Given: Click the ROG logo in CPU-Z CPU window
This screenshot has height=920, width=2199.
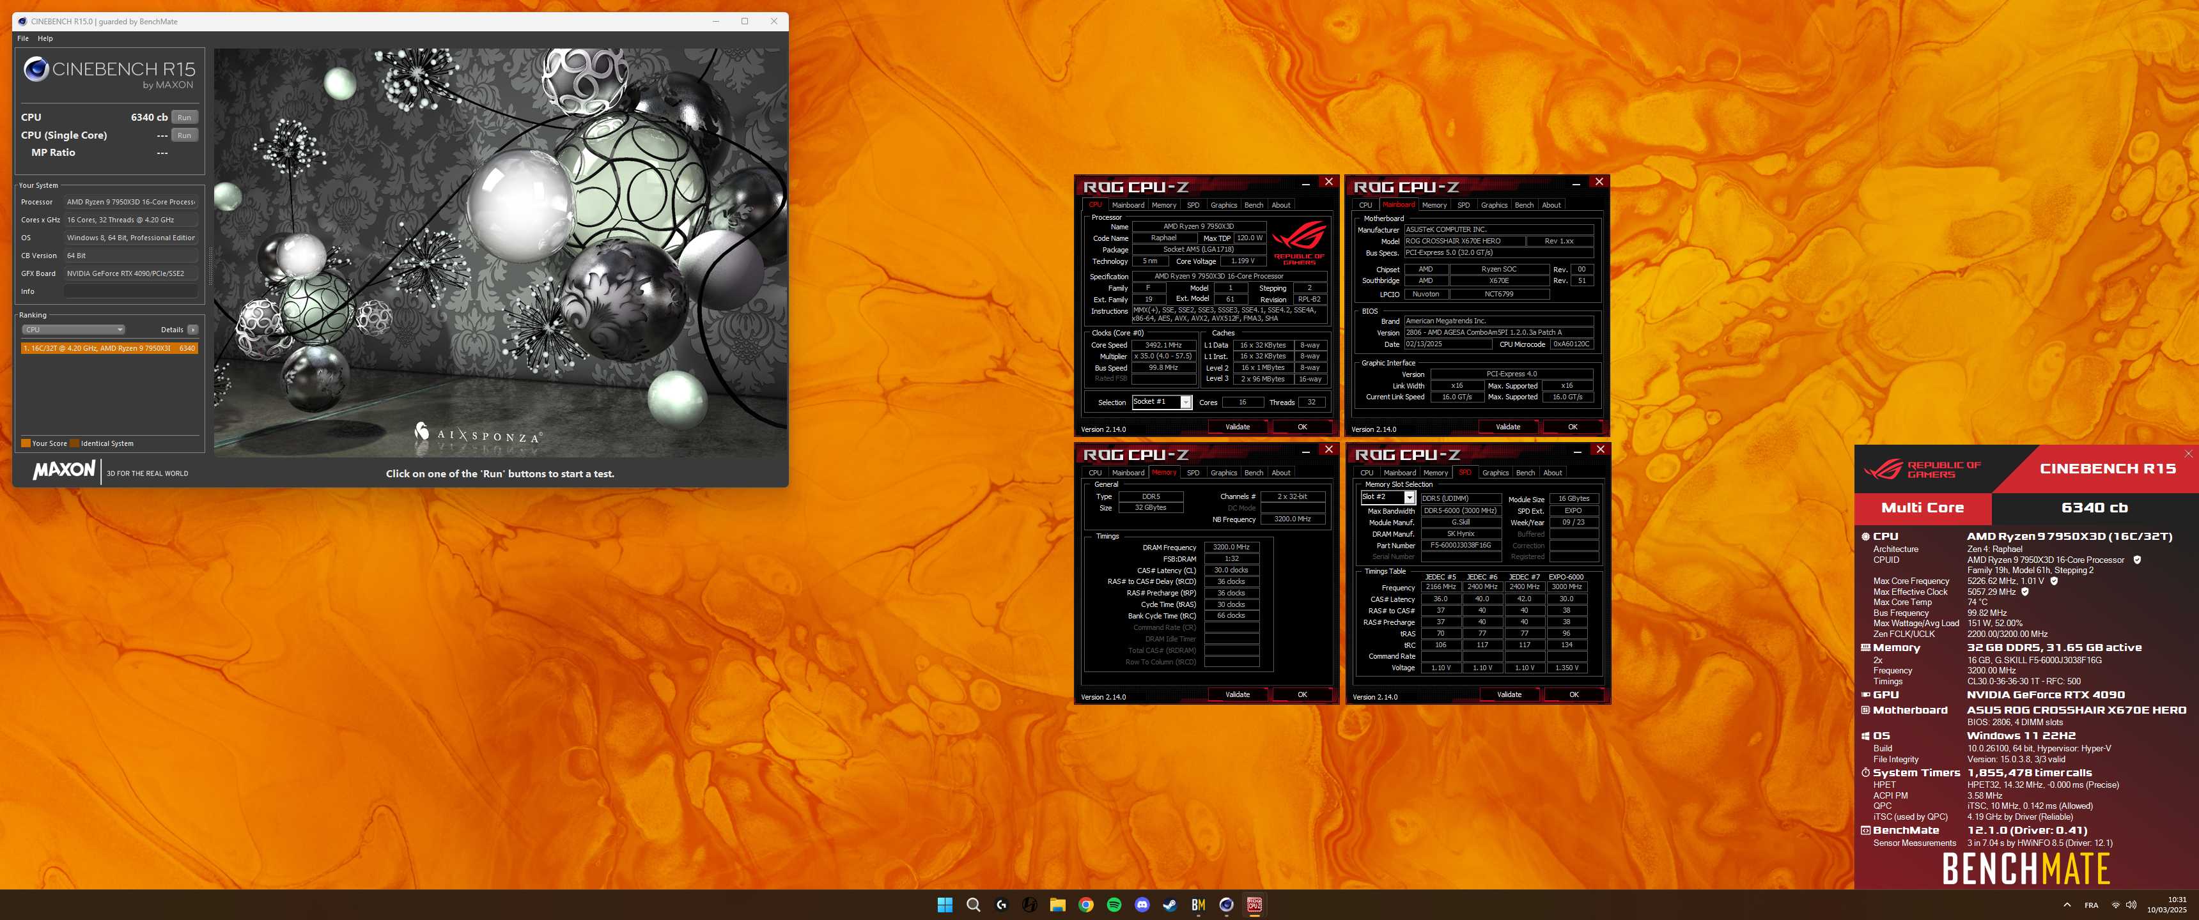Looking at the screenshot, I should [x=1299, y=243].
